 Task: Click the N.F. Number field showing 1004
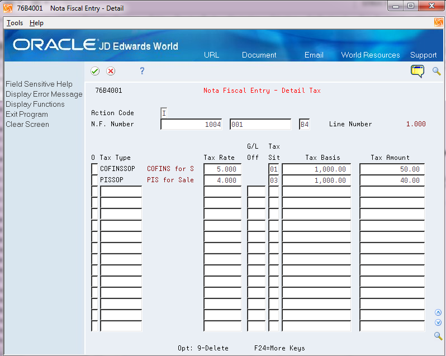click(191, 124)
